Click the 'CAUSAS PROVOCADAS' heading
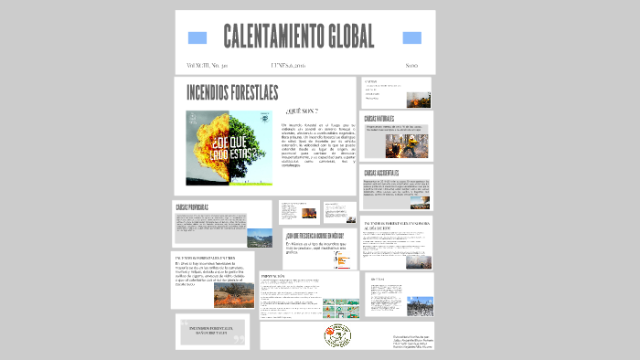Image resolution: width=640 pixels, height=360 pixels. pos(192,207)
